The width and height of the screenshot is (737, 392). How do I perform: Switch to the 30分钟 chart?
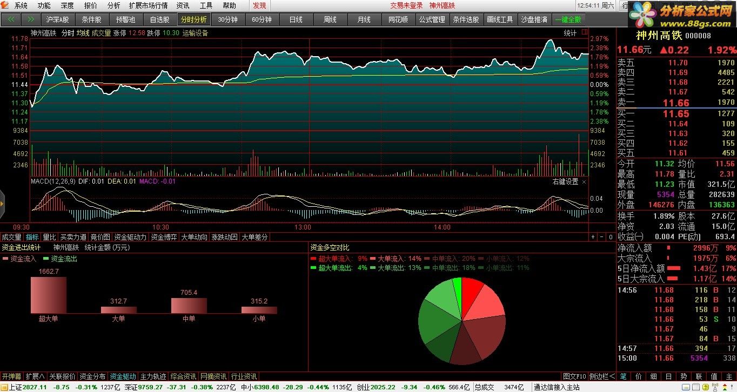coord(228,19)
